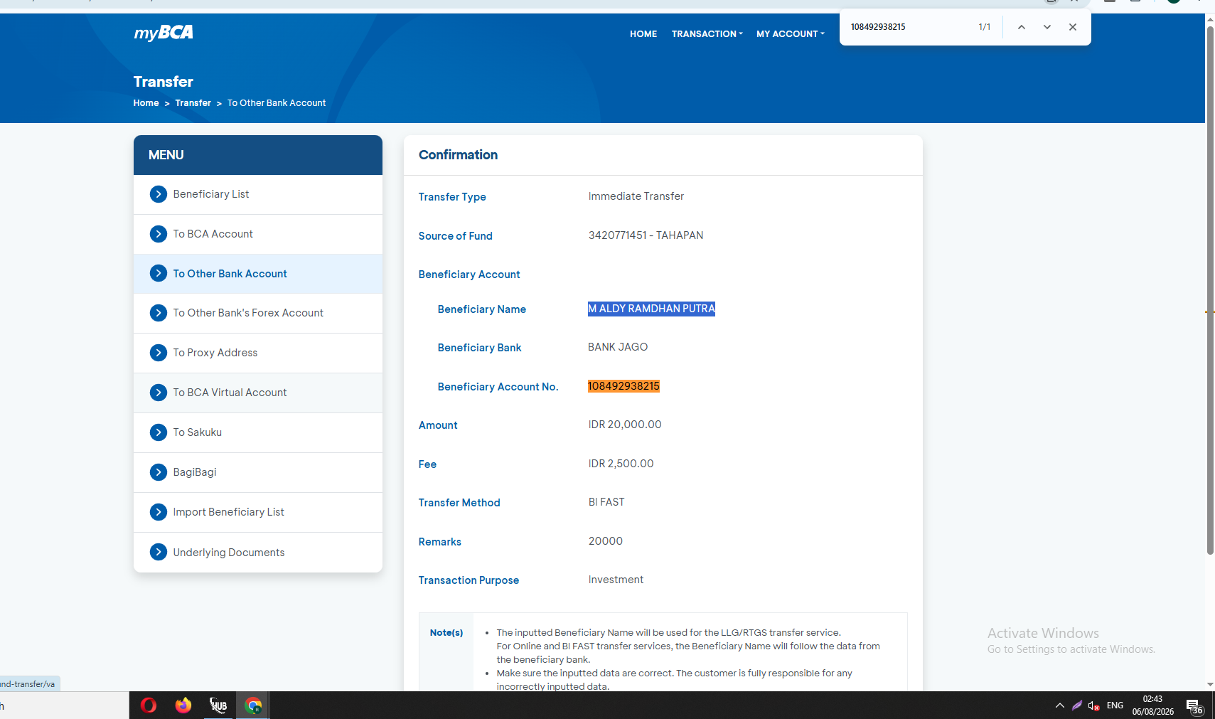1215x719 pixels.
Task: Click remarks value 20000
Action: (x=606, y=541)
